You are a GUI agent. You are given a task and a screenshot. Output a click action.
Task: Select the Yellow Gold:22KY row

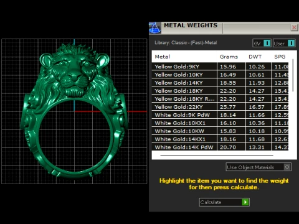coord(220,107)
